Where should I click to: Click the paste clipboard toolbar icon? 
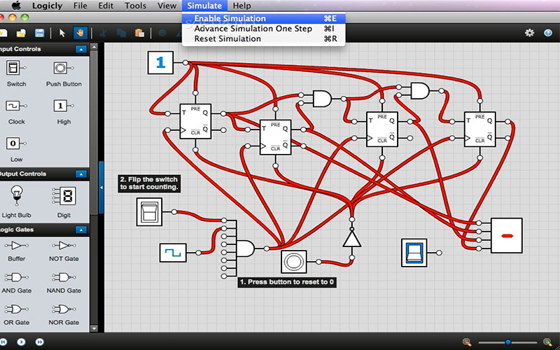click(139, 33)
